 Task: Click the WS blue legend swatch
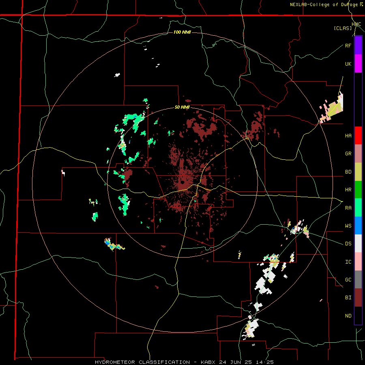pos(358,225)
